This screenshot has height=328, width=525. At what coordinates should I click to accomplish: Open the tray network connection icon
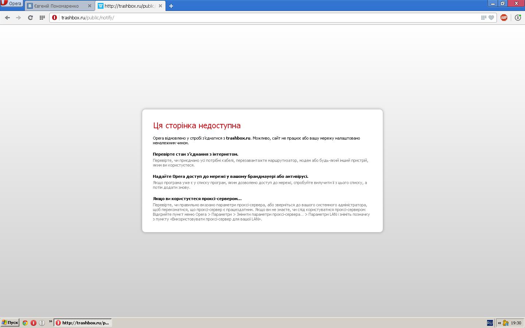pyautogui.click(x=506, y=323)
